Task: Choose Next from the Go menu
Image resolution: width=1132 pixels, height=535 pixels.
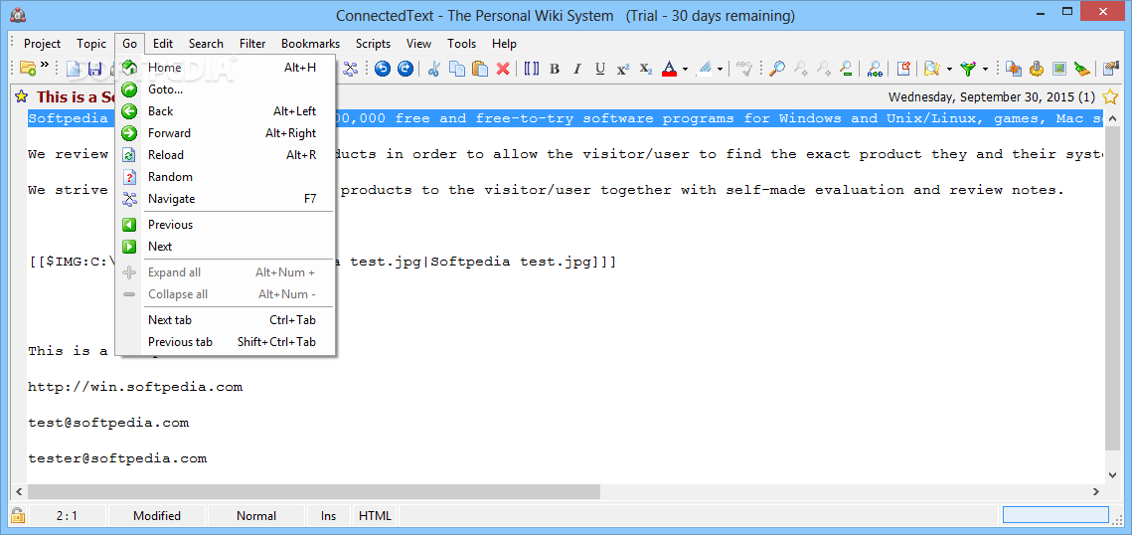Action: click(226, 247)
